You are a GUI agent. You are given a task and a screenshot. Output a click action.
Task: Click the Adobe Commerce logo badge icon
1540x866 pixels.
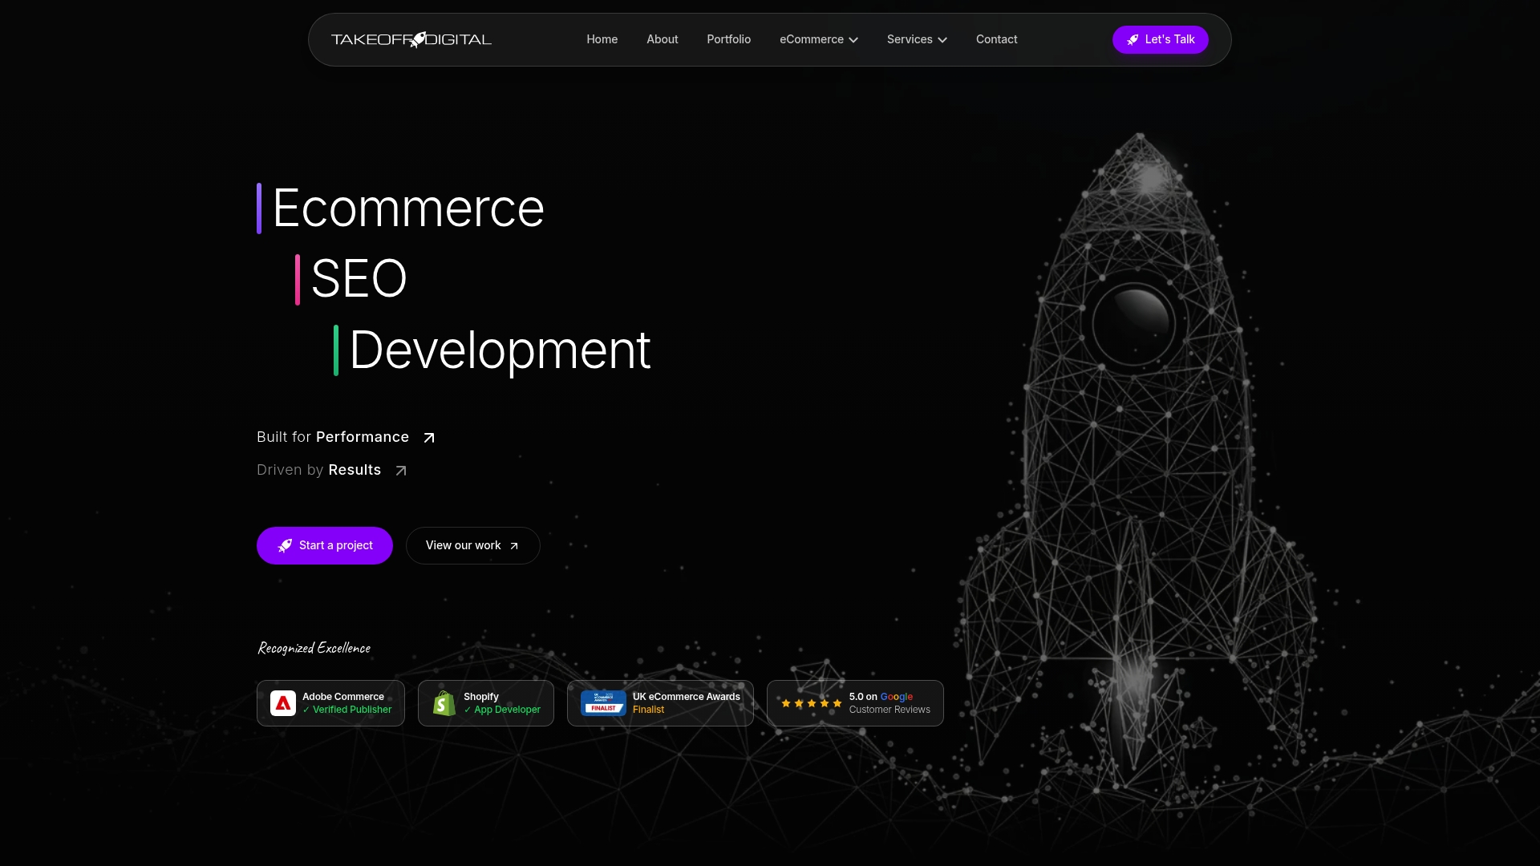click(283, 703)
